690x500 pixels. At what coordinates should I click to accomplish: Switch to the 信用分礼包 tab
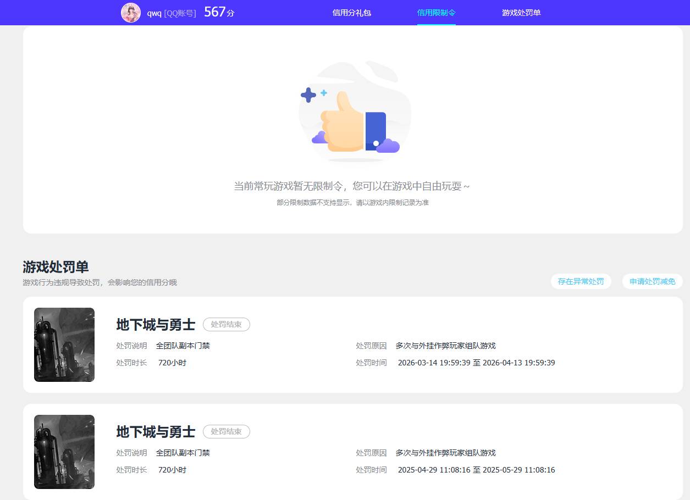coord(352,13)
